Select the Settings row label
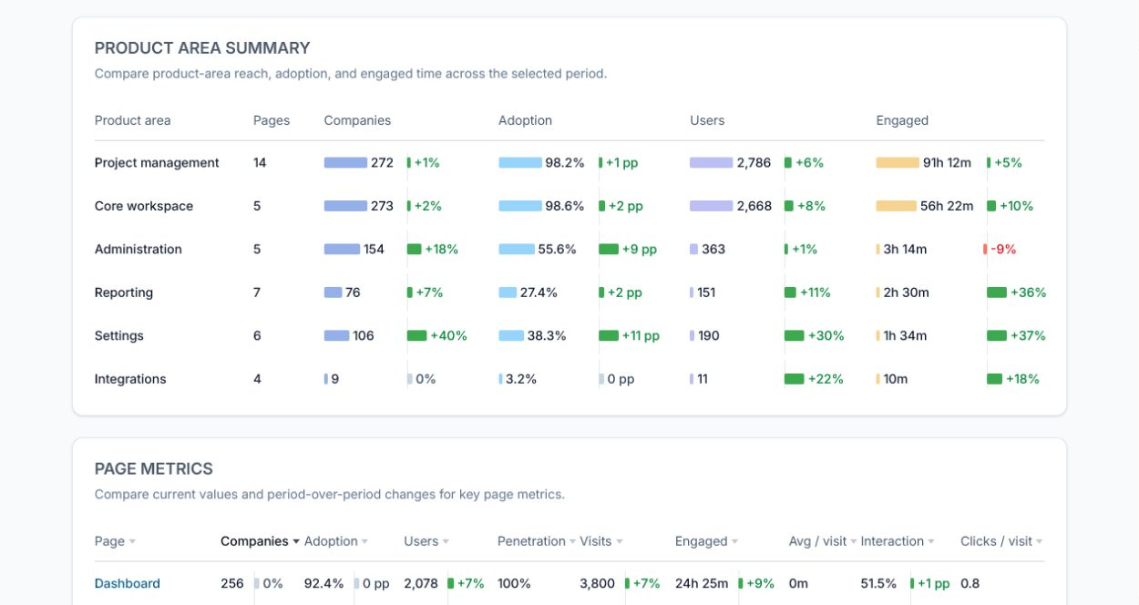The width and height of the screenshot is (1139, 605). (x=119, y=336)
